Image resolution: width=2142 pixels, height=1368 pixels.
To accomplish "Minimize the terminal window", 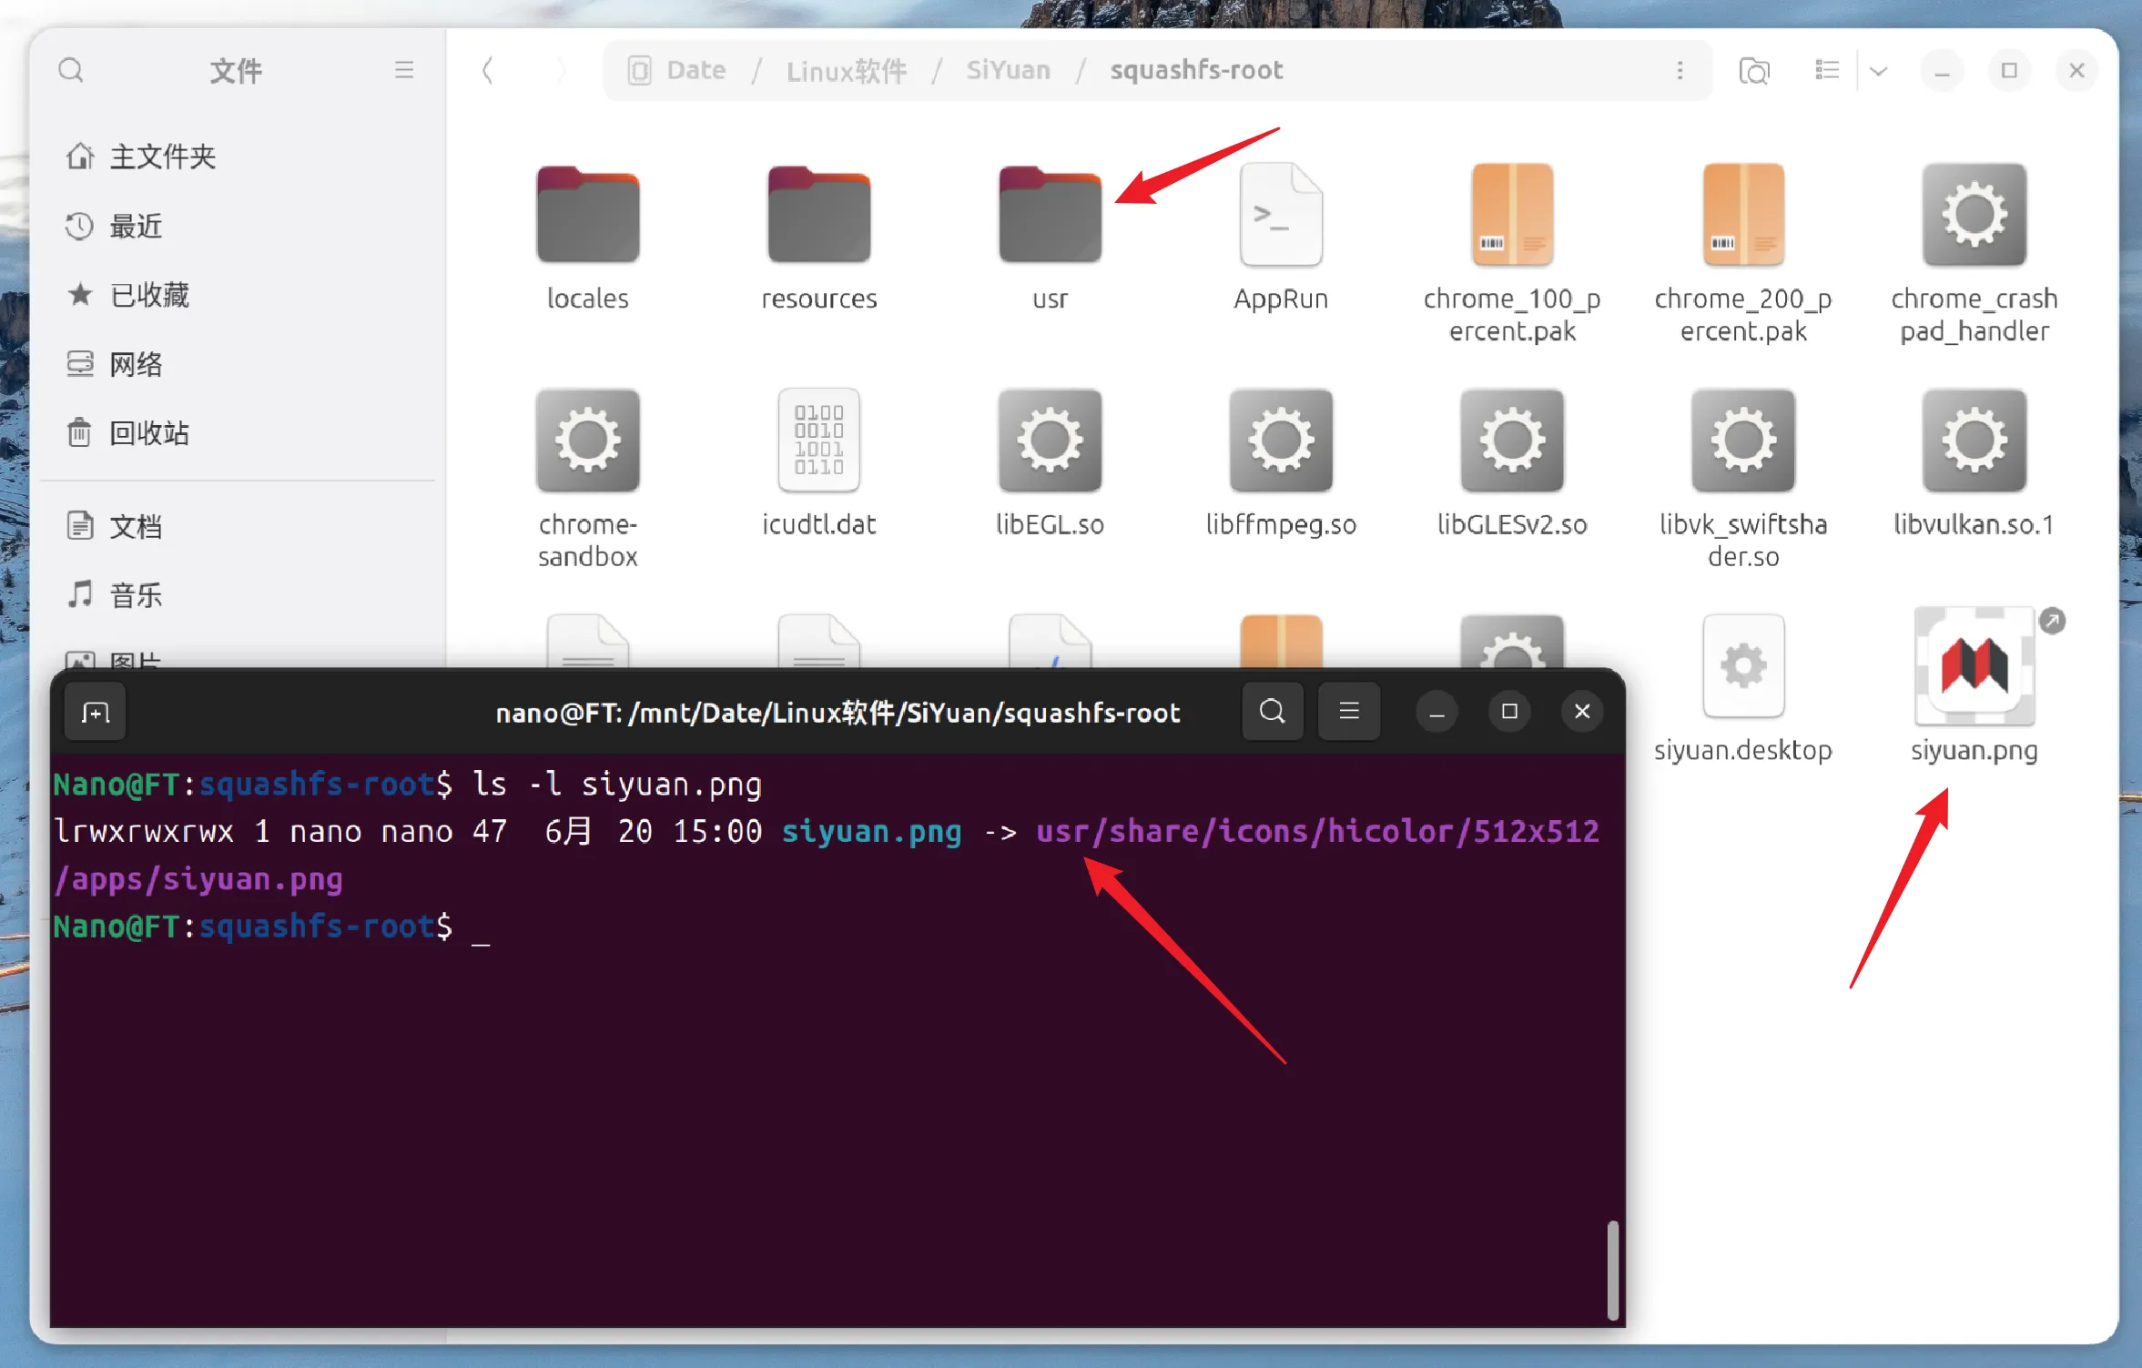I will [x=1436, y=711].
